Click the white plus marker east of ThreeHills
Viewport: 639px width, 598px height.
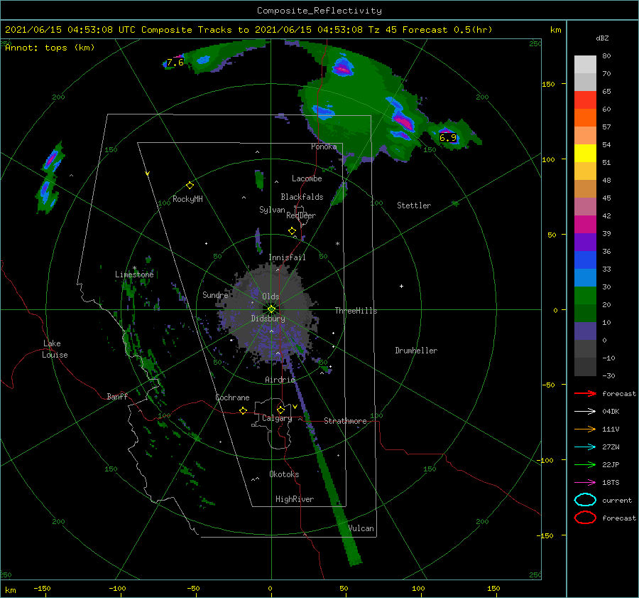(x=401, y=286)
